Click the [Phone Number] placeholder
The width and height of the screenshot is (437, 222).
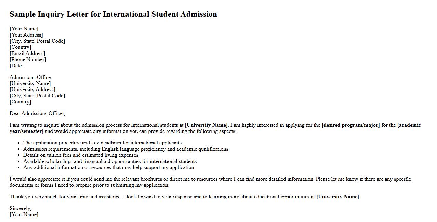[x=28, y=59]
